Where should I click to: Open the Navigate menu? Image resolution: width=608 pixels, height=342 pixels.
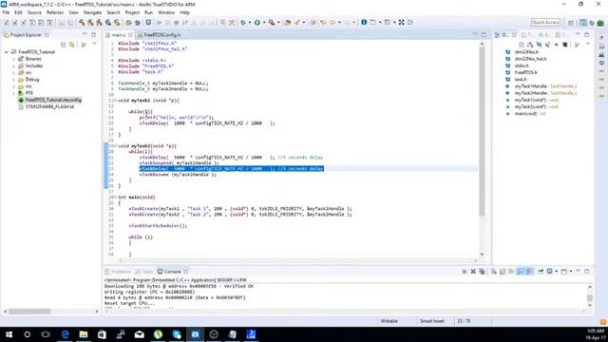[92, 12]
